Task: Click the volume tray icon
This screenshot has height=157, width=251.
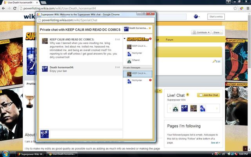Action: (235, 154)
